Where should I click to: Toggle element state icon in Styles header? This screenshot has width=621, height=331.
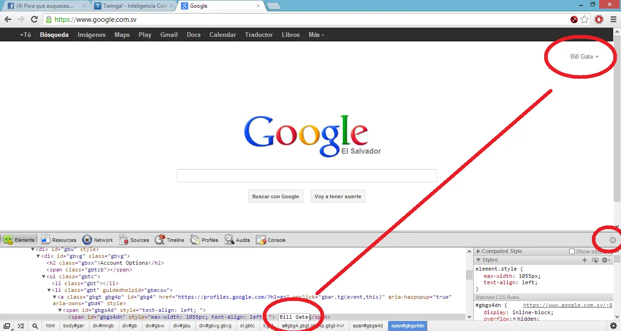pyautogui.click(x=595, y=260)
